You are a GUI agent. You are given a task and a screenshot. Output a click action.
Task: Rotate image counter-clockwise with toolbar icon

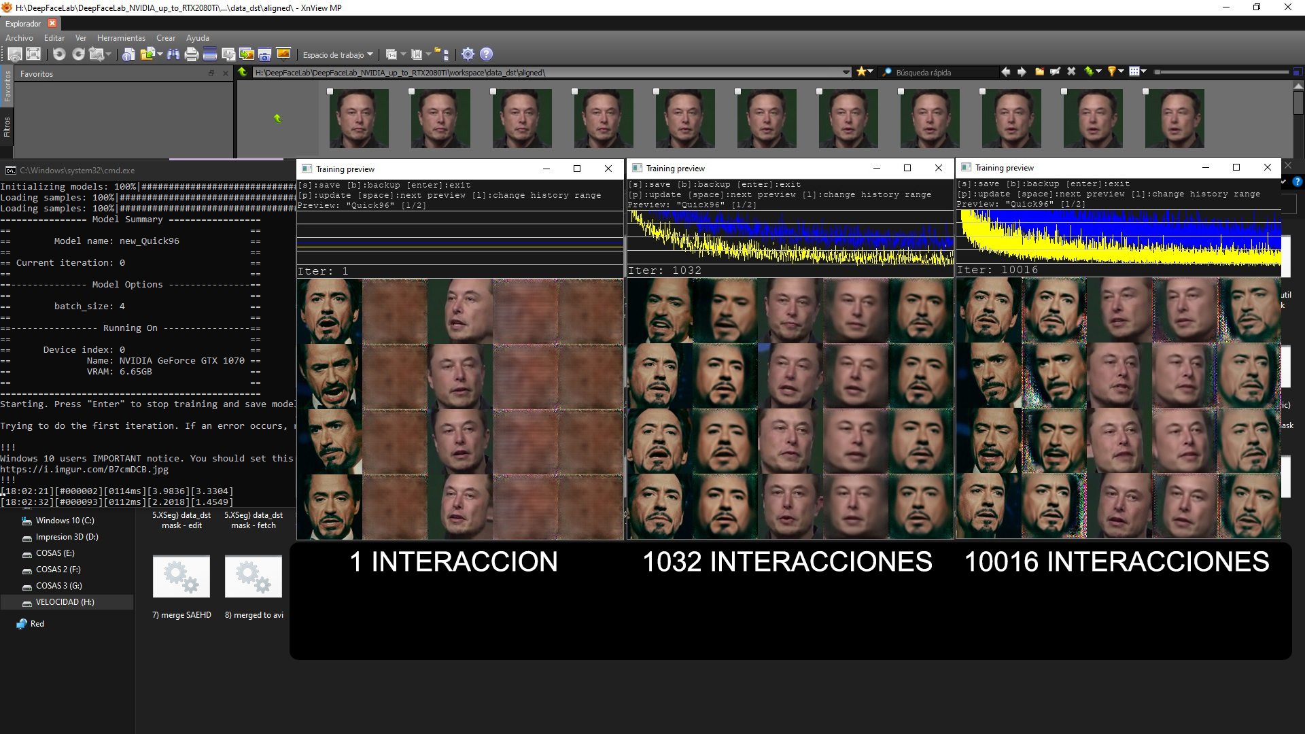[59, 54]
